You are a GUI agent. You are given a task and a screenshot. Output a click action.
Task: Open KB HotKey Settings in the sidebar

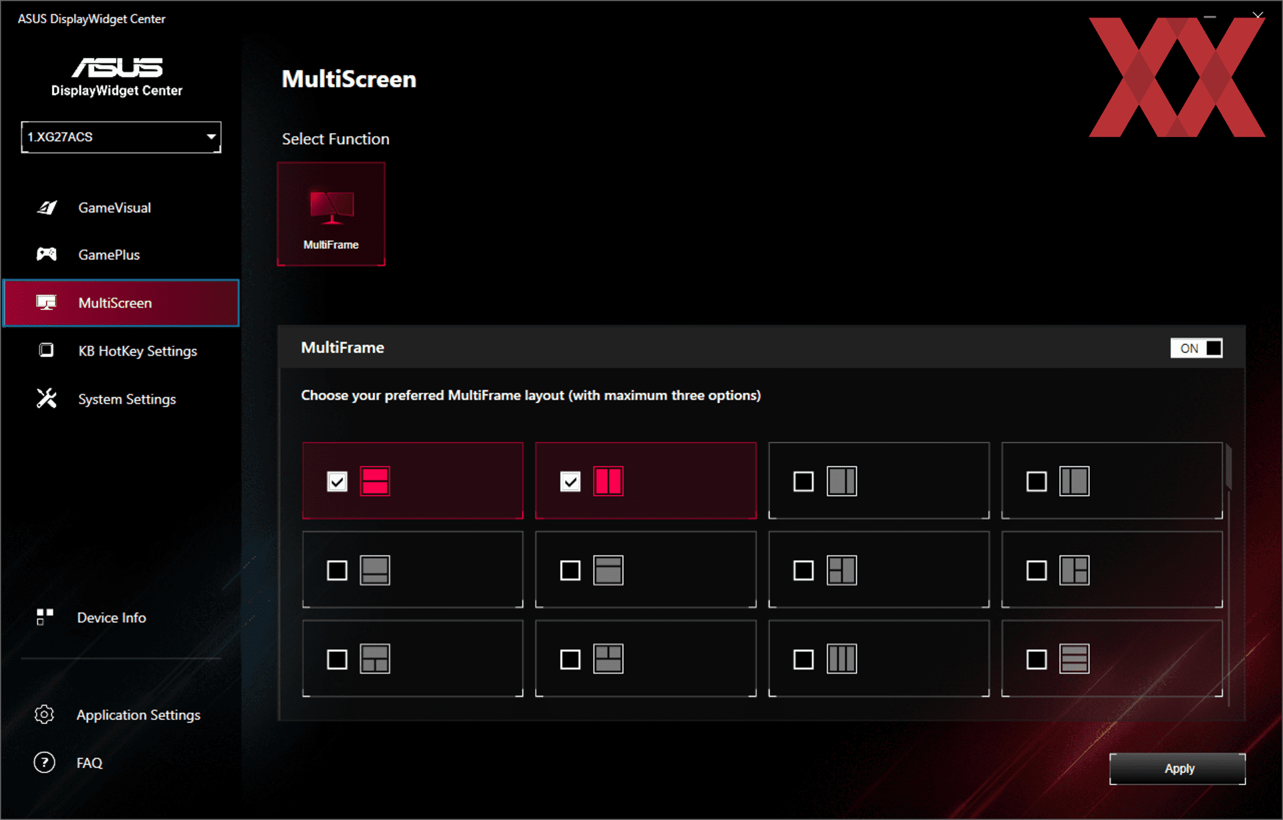[x=121, y=351]
